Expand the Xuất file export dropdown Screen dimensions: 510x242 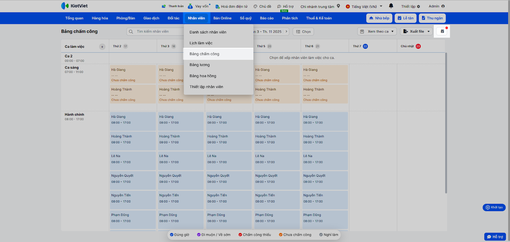416,32
